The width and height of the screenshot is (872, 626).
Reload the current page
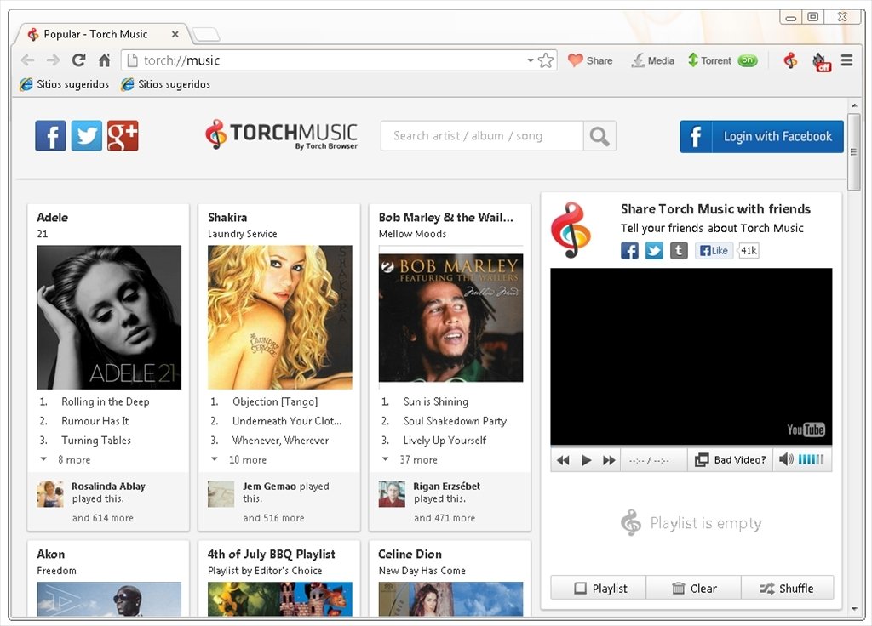click(x=79, y=60)
